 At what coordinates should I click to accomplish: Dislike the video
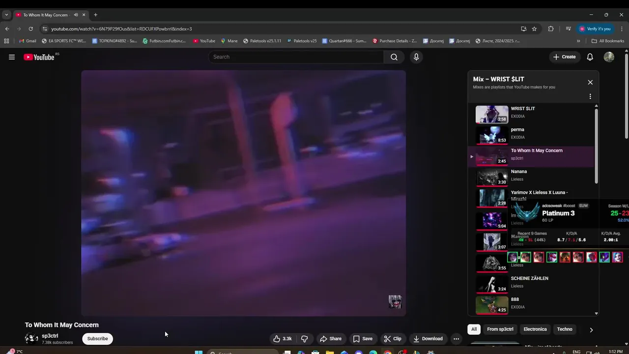point(305,339)
